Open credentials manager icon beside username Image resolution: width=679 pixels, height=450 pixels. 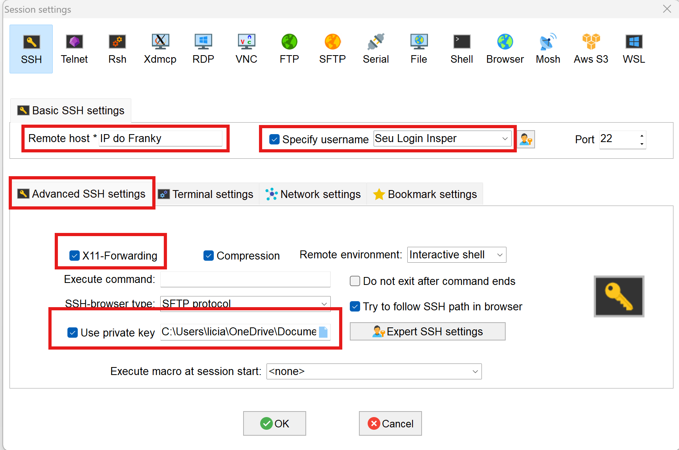click(526, 139)
